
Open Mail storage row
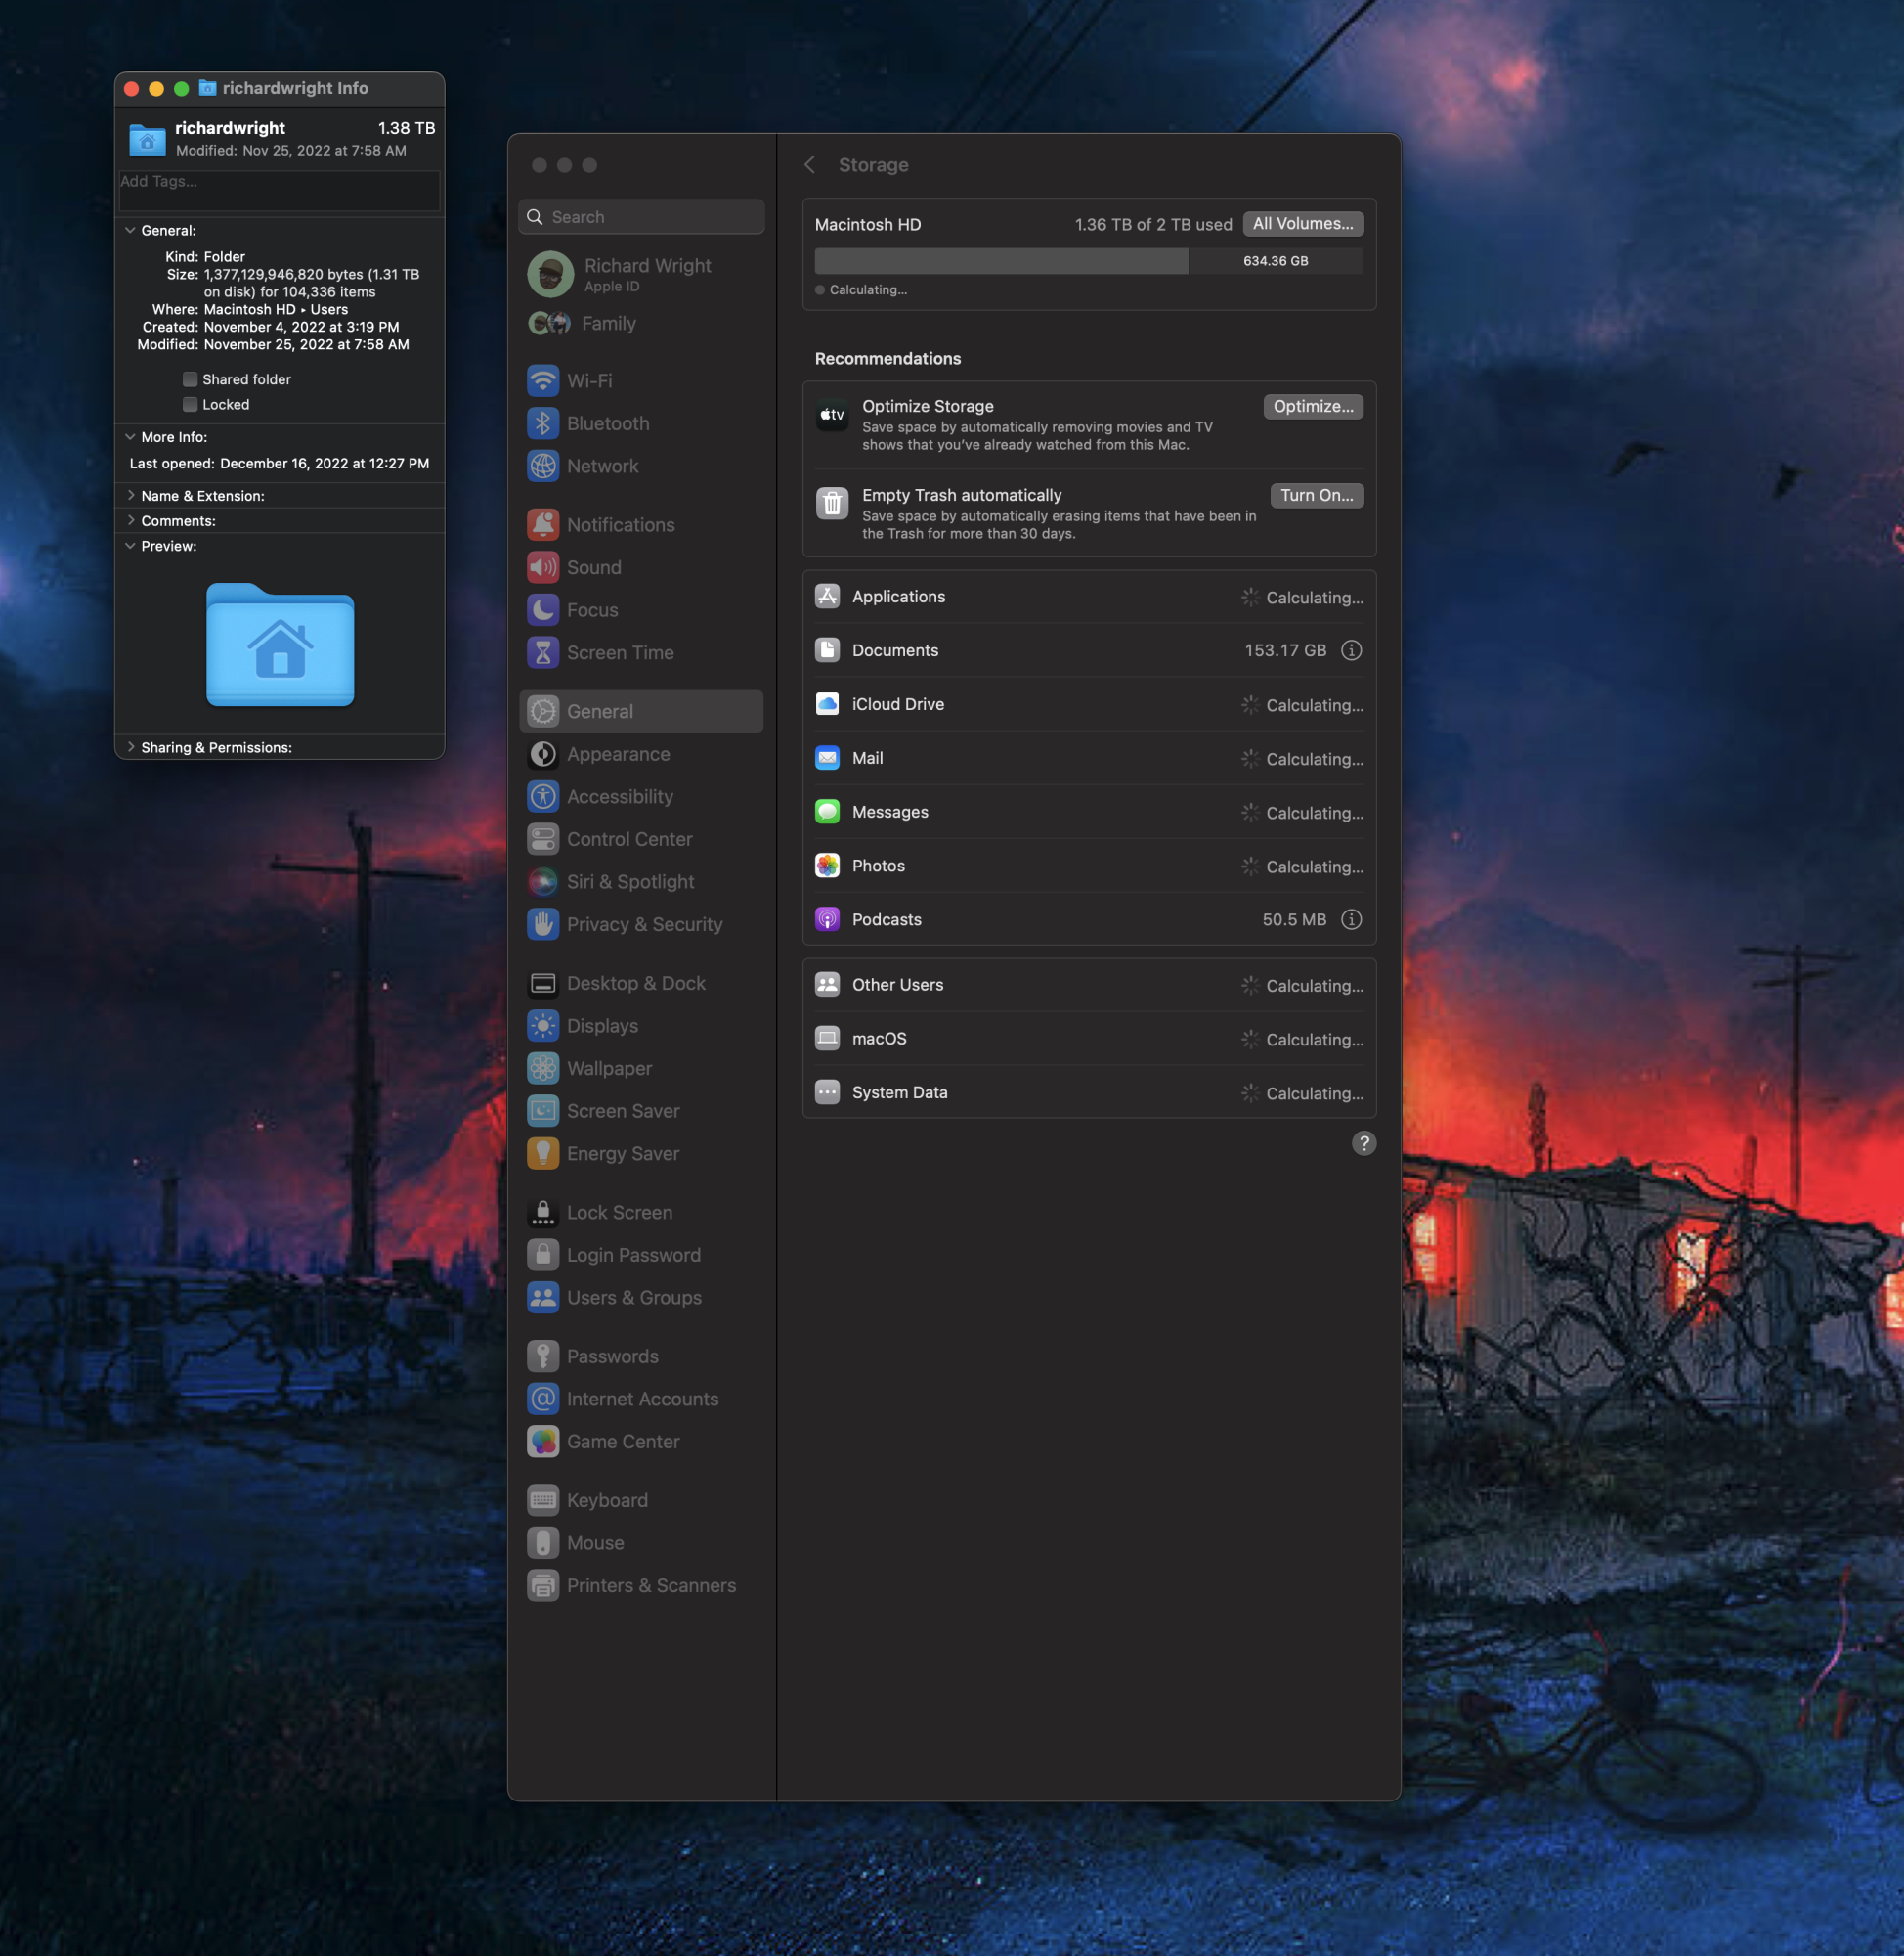(x=1089, y=758)
